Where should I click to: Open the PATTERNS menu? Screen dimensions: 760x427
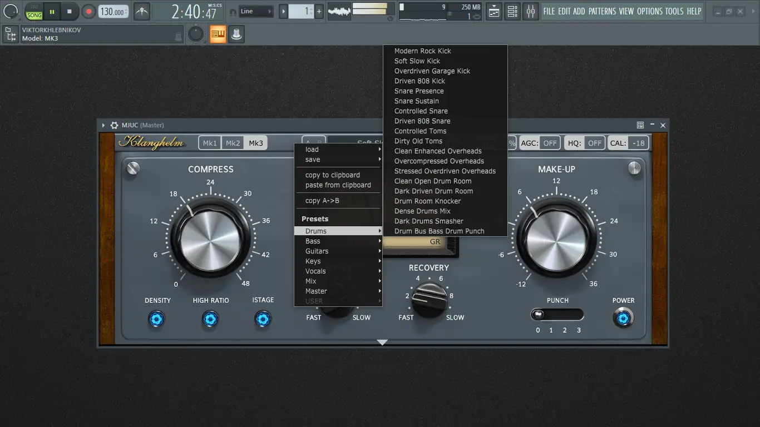(602, 11)
